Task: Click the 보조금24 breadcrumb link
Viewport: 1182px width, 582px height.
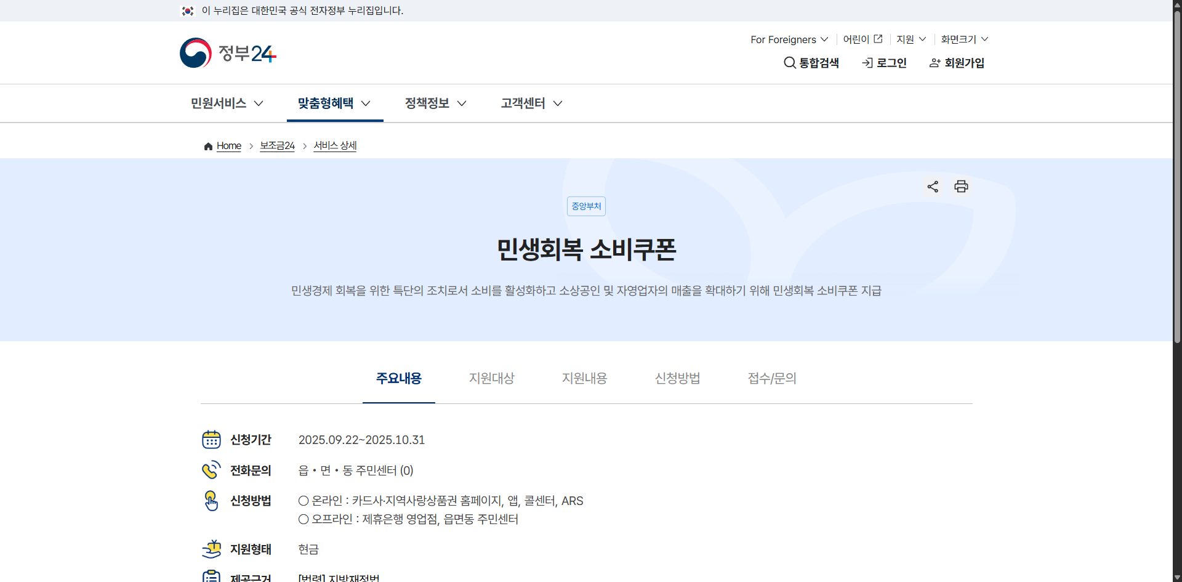Action: [276, 146]
